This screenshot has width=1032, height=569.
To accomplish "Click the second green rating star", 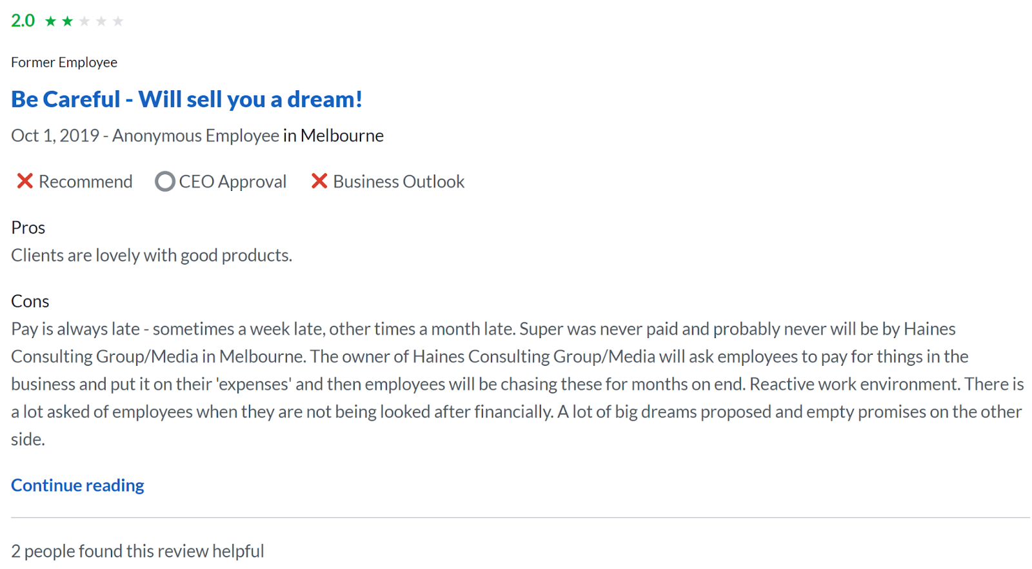I will pyautogui.click(x=68, y=21).
